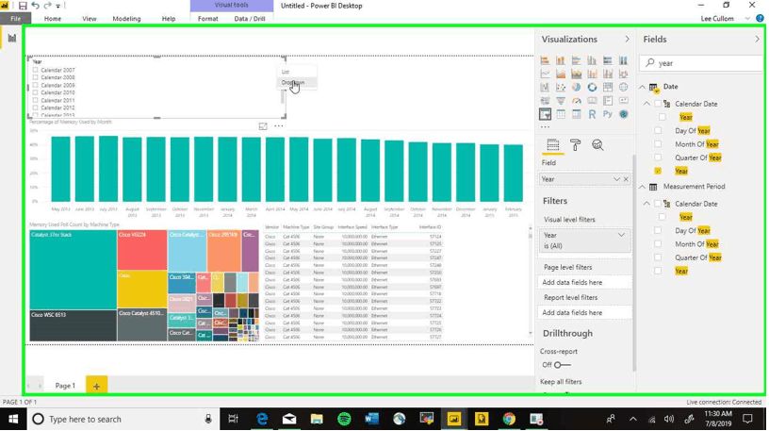This screenshot has height=431, width=769.
Task: Collapse the Measurement Period table
Action: point(642,187)
